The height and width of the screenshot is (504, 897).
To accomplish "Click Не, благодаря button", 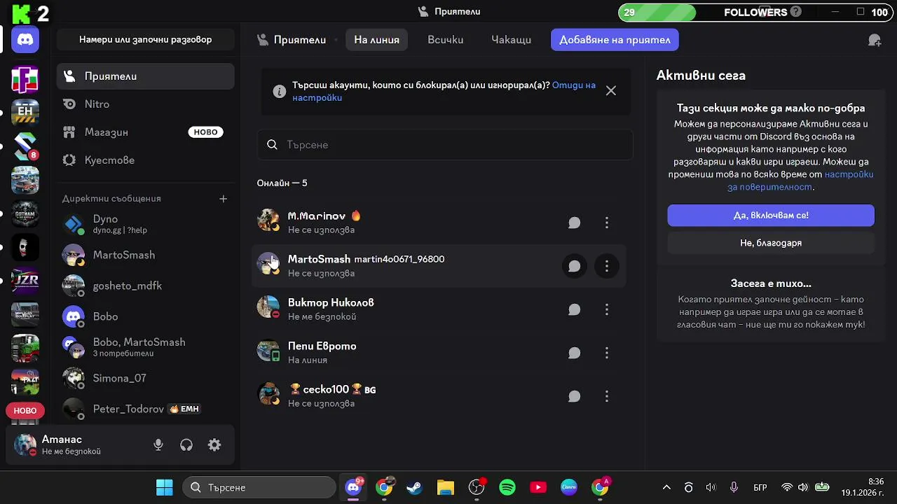I will pyautogui.click(x=771, y=243).
